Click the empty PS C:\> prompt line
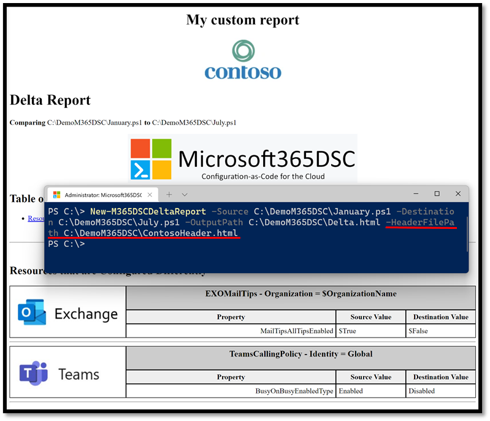The image size is (490, 421). click(x=66, y=244)
